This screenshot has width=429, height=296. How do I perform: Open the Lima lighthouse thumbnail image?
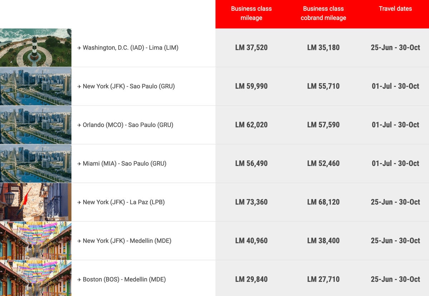click(36, 47)
